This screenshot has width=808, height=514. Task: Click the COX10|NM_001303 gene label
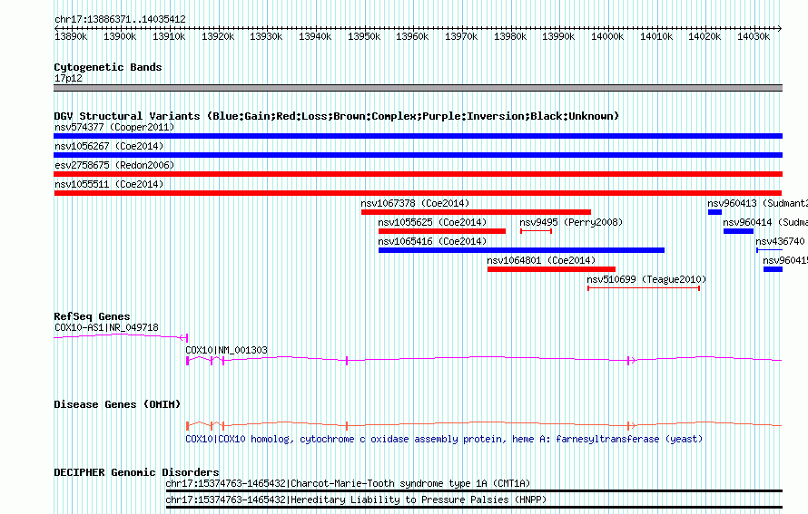226,351
